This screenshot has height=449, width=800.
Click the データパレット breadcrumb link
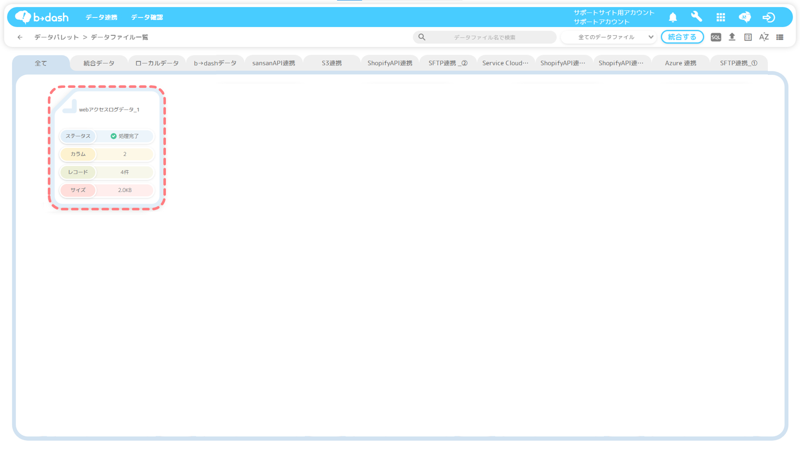[57, 37]
